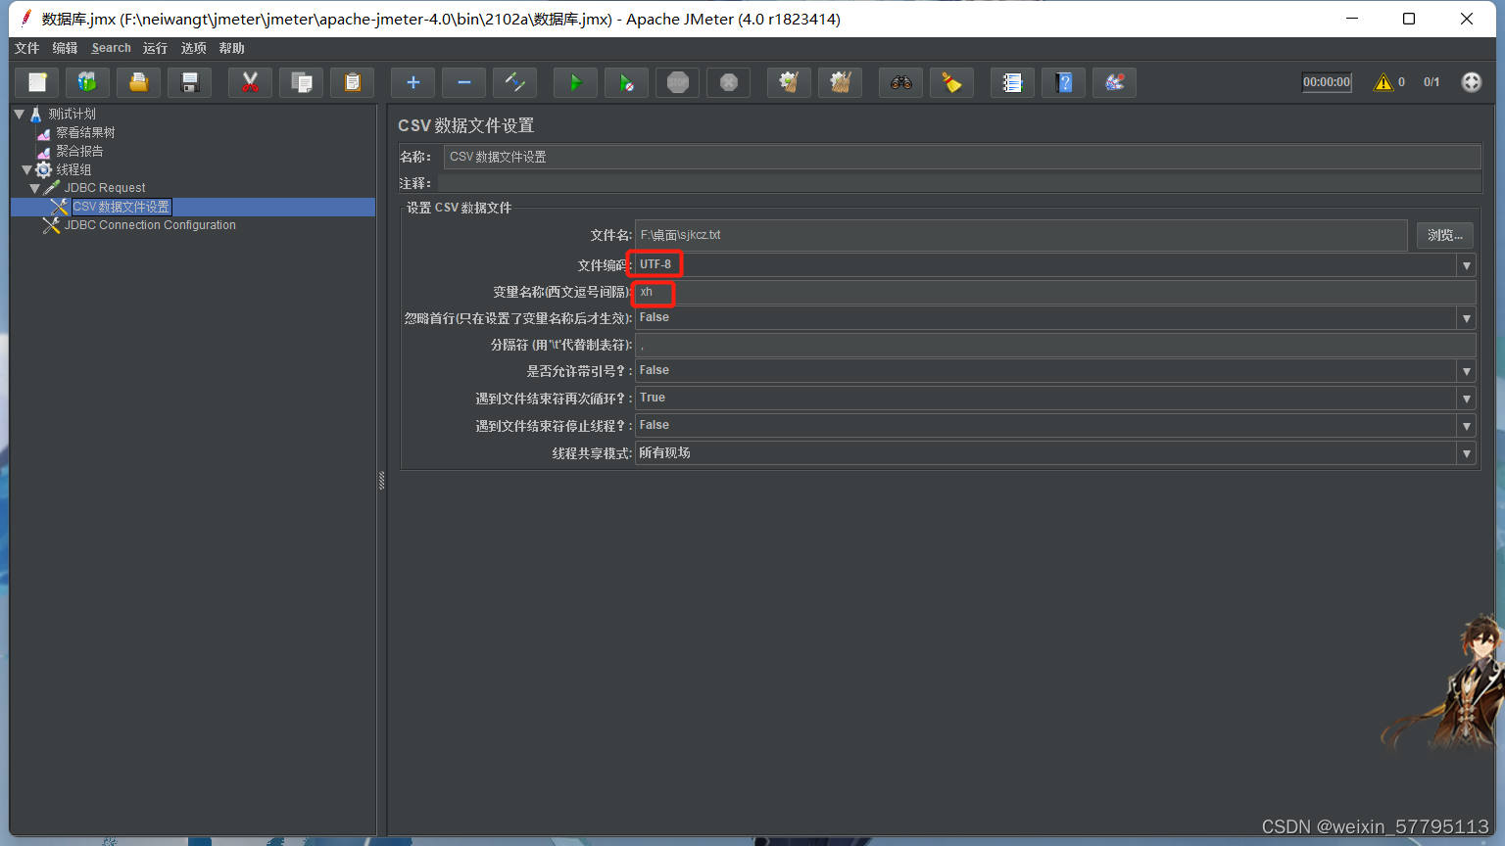Click the Stop test icon
Viewport: 1505px width, 846px height.
[x=677, y=82]
